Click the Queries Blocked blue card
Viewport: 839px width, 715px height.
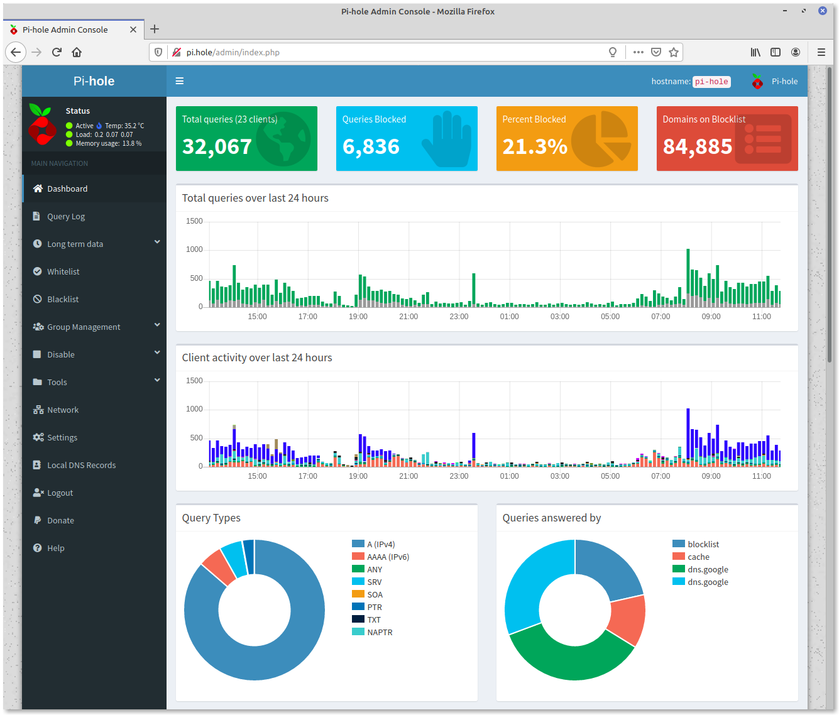click(x=407, y=138)
